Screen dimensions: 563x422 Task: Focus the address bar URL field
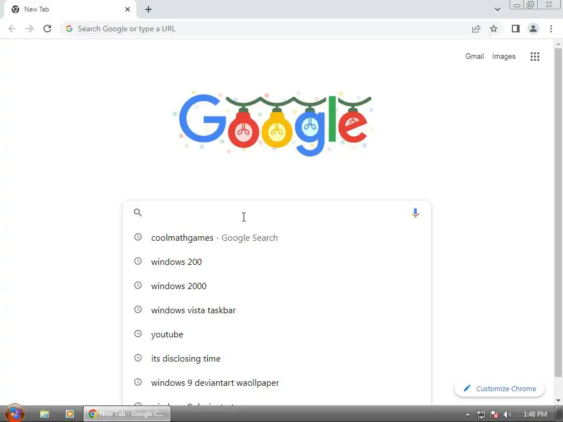point(266,29)
